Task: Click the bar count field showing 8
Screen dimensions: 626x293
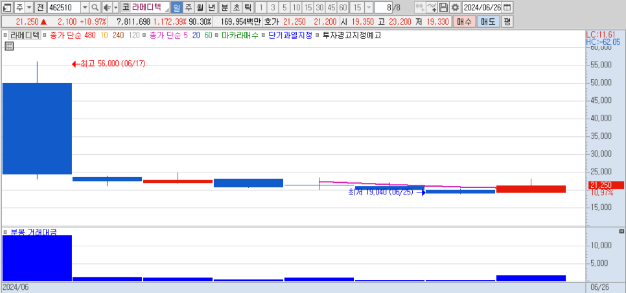Action: click(383, 8)
